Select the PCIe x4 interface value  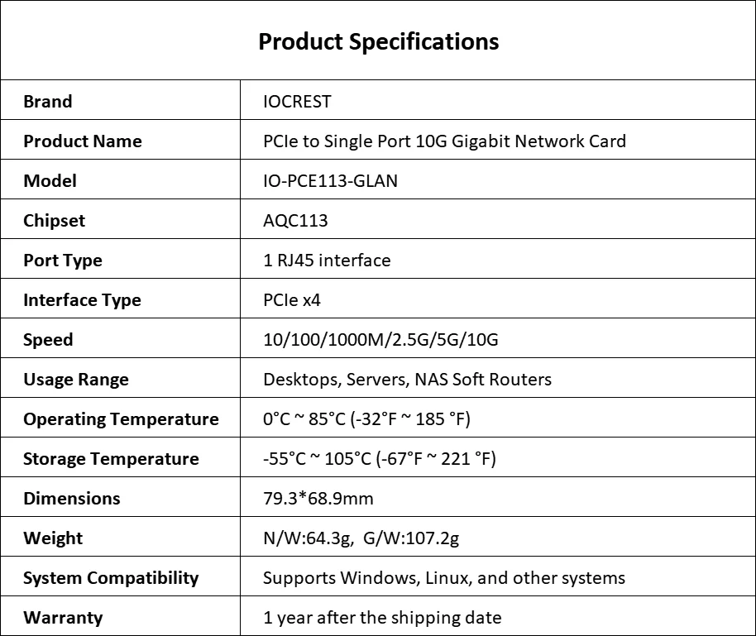292,300
